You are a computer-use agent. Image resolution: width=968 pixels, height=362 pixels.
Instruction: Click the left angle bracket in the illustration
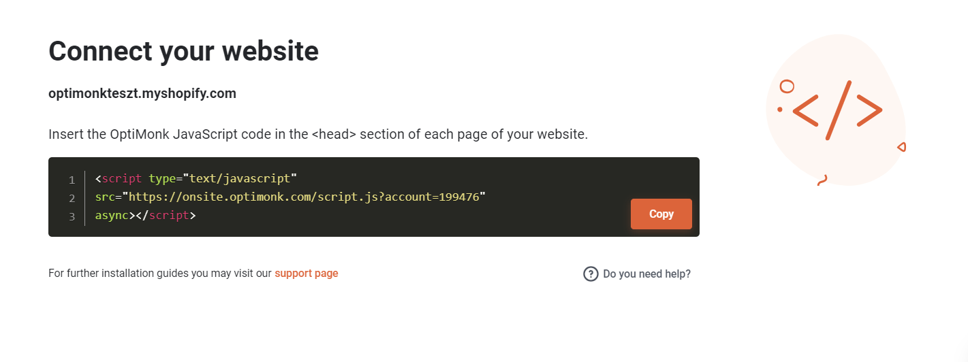point(806,110)
